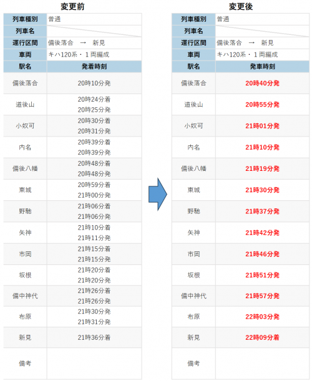Click 駅名 header in 変更前 table
312x381 pixels.
(25, 67)
